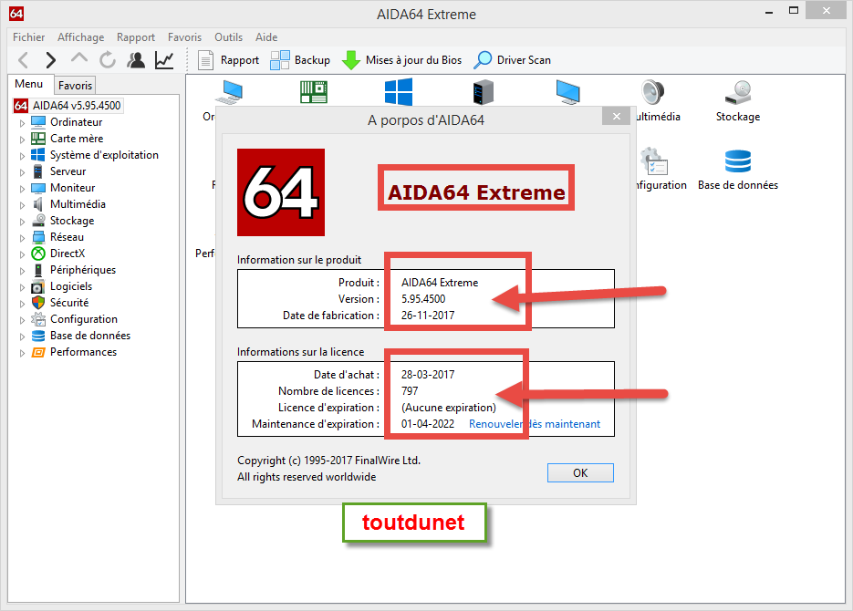Expand the Carte mère tree node
This screenshot has height=611, width=853.
22,140
